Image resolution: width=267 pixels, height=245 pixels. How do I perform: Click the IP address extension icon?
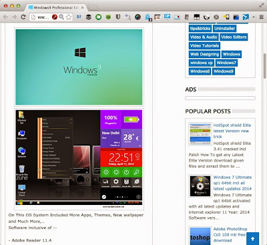(167, 17)
